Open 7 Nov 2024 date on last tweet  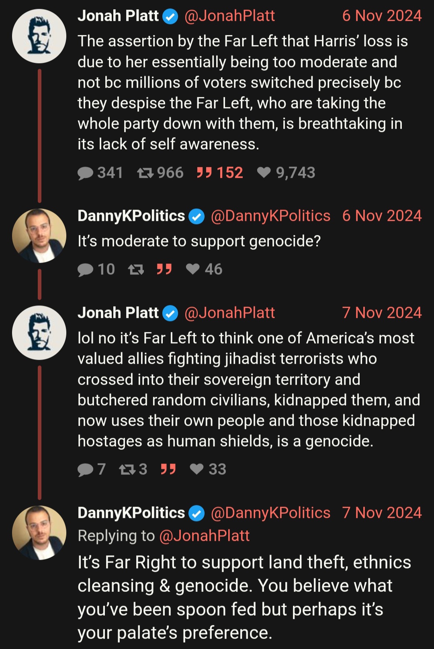point(382,513)
